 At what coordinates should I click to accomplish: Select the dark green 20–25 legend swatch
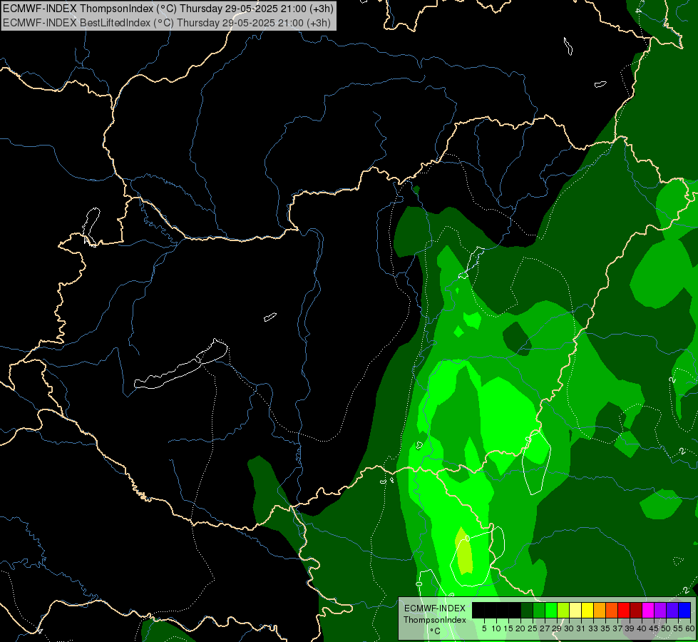(527, 610)
